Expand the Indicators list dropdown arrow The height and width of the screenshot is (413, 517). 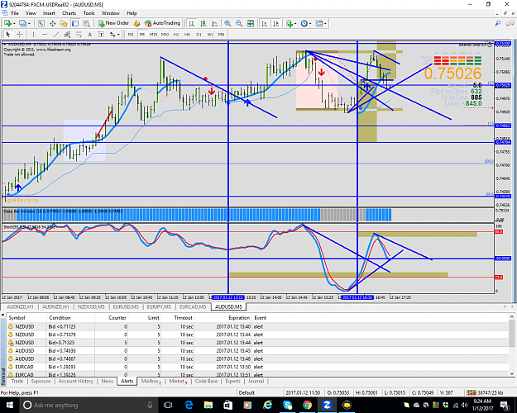pos(295,24)
